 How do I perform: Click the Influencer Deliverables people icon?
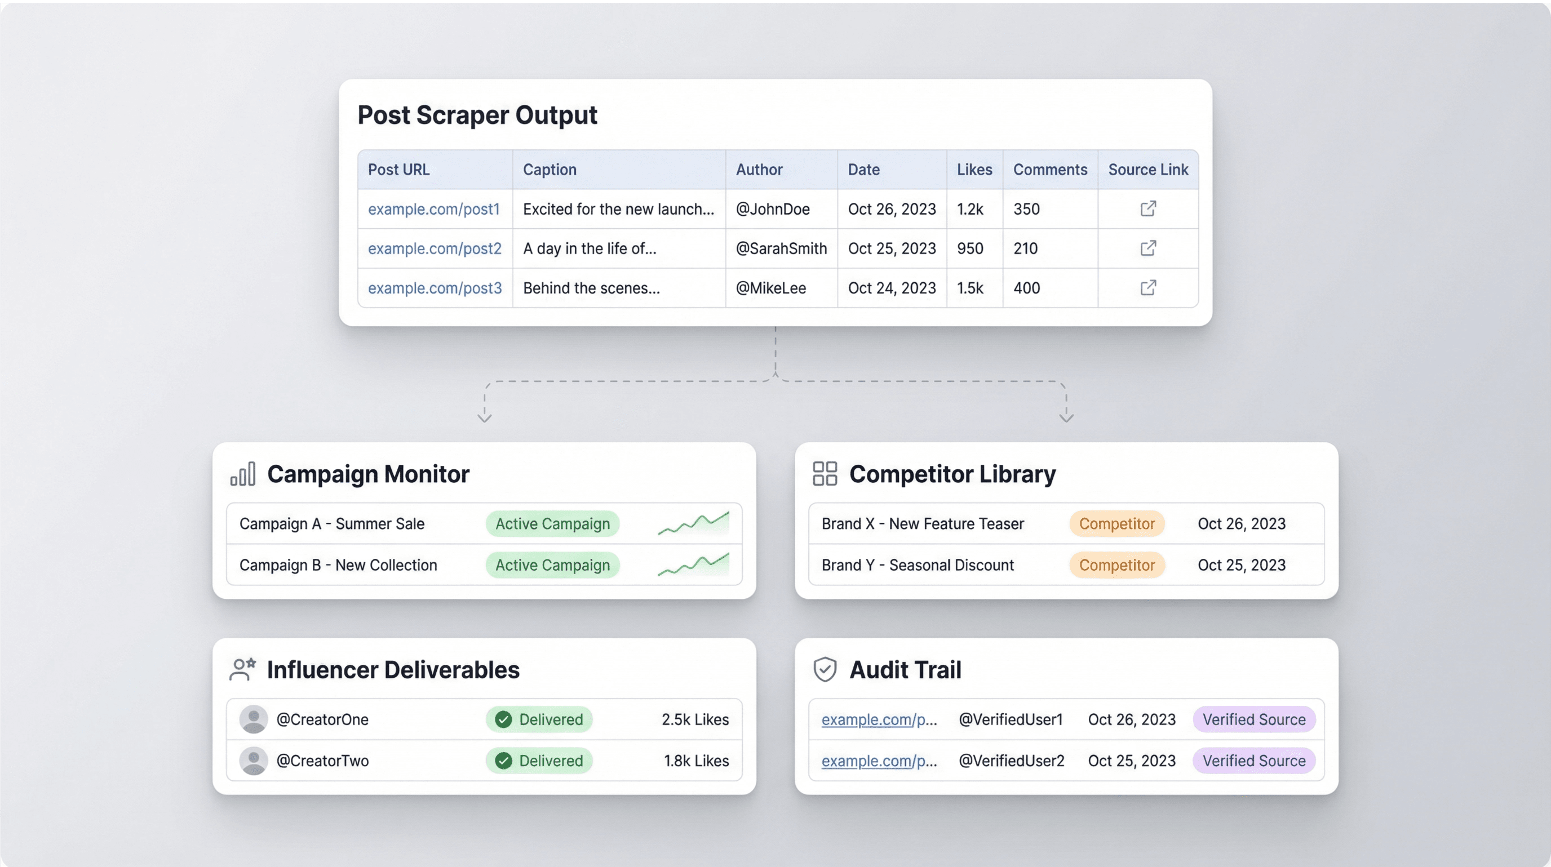click(x=243, y=669)
